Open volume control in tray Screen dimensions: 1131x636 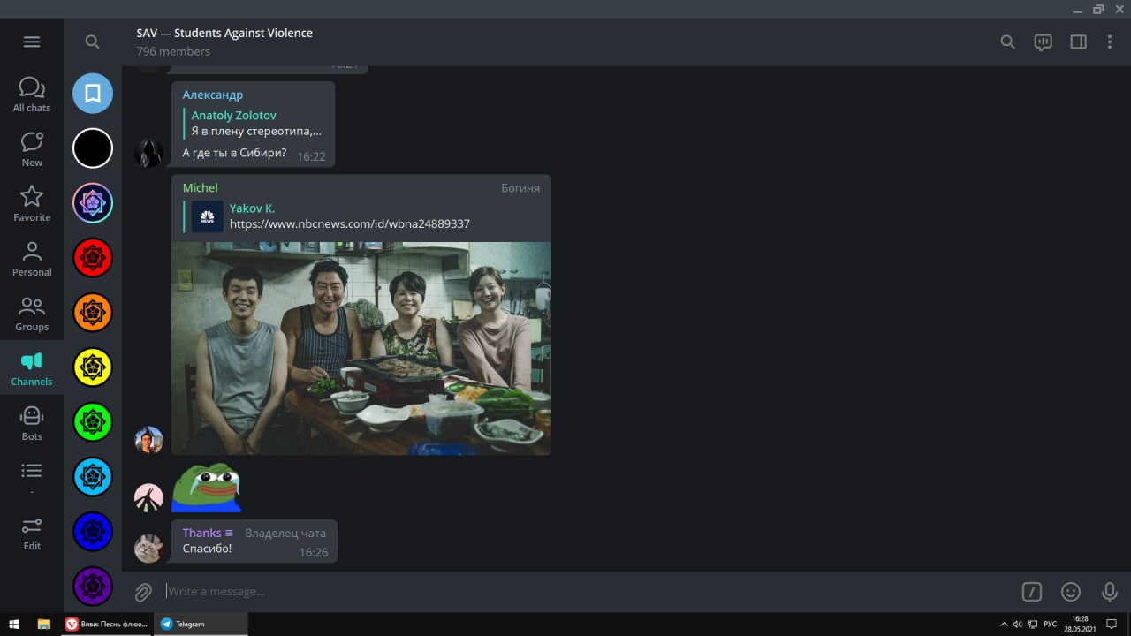coord(1018,624)
